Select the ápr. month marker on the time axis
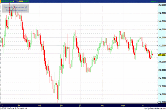The width and height of the screenshot is (166, 110). pos(19,105)
